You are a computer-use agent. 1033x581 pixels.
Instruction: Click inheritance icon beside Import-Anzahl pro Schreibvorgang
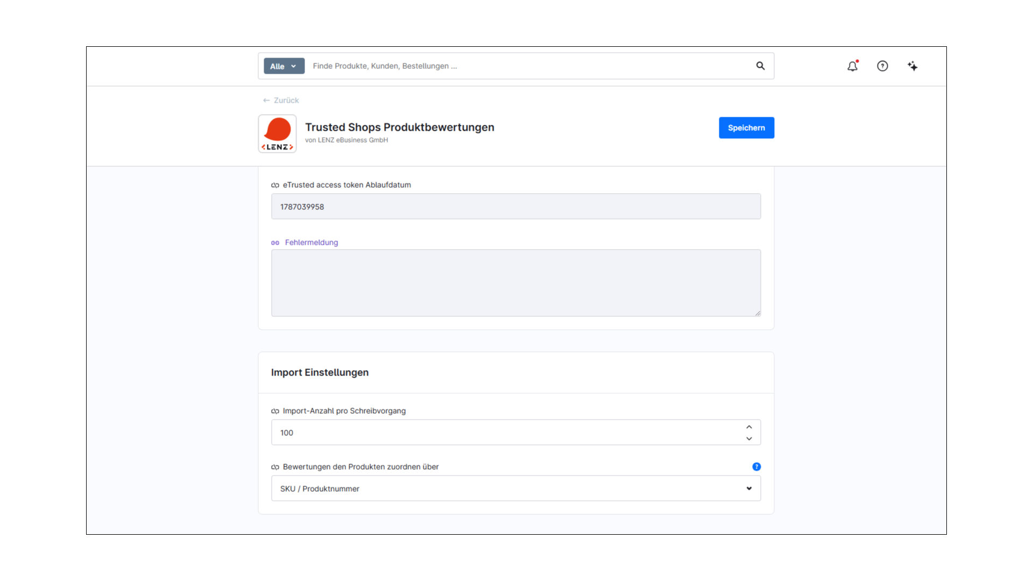(x=275, y=411)
